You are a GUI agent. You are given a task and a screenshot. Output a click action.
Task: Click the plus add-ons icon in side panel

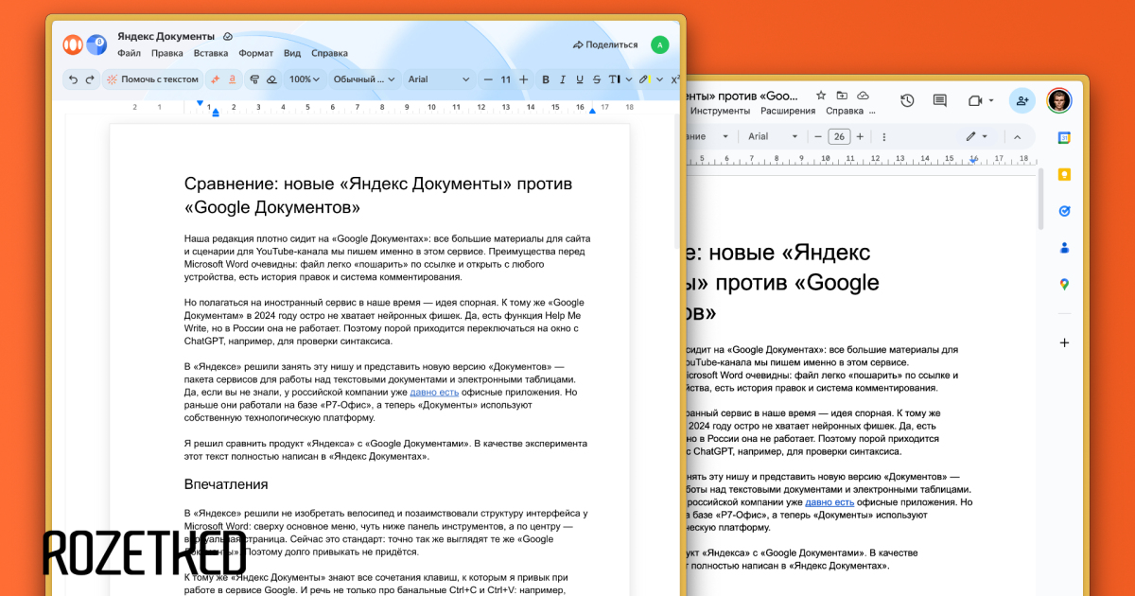tap(1064, 342)
